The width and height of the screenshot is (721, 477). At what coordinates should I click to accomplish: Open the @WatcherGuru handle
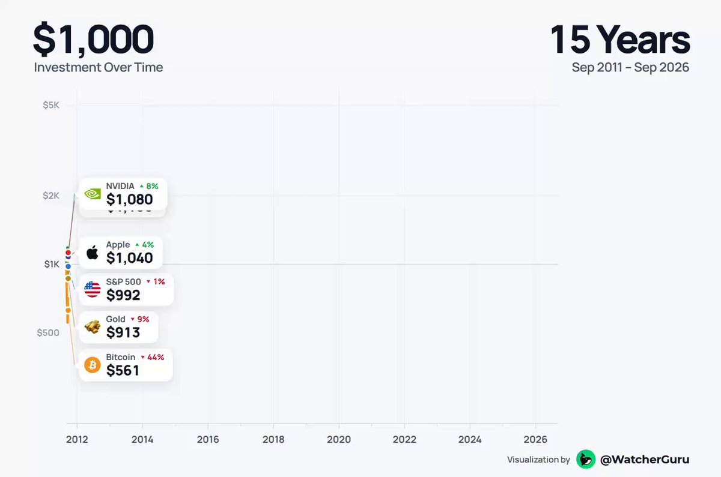pos(645,460)
